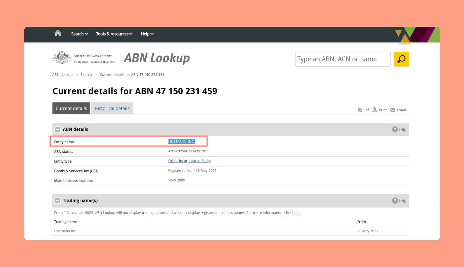
Task: Go to the home page icon
Action: [x=58, y=34]
